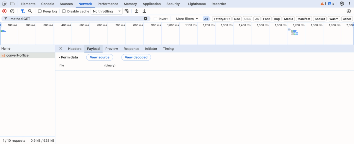Check the Invert filter checkbox

155,19
